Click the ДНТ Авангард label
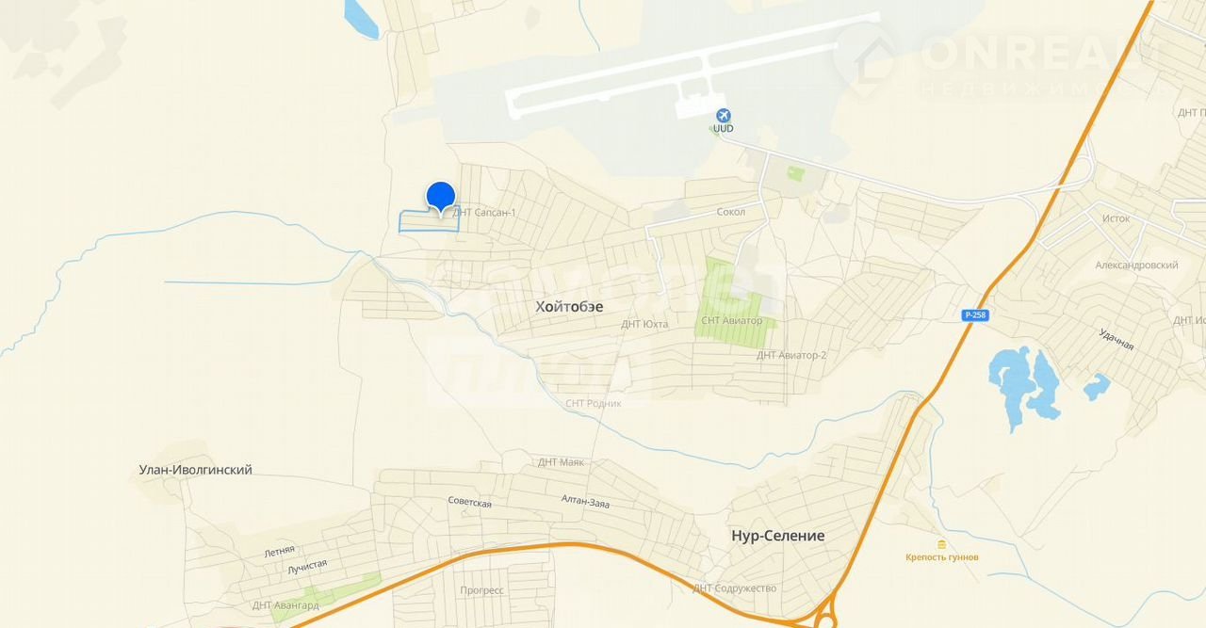 [x=285, y=605]
